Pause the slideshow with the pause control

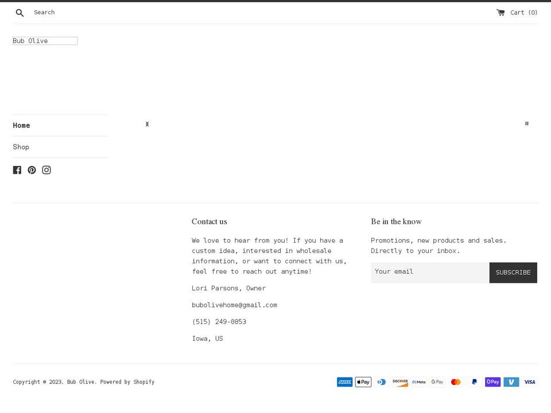point(526,123)
